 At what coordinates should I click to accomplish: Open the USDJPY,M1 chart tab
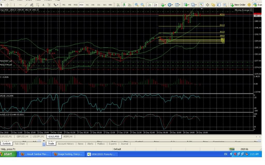tap(38, 137)
